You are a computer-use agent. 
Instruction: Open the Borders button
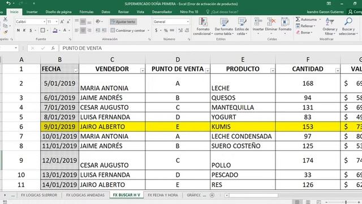[43, 30]
